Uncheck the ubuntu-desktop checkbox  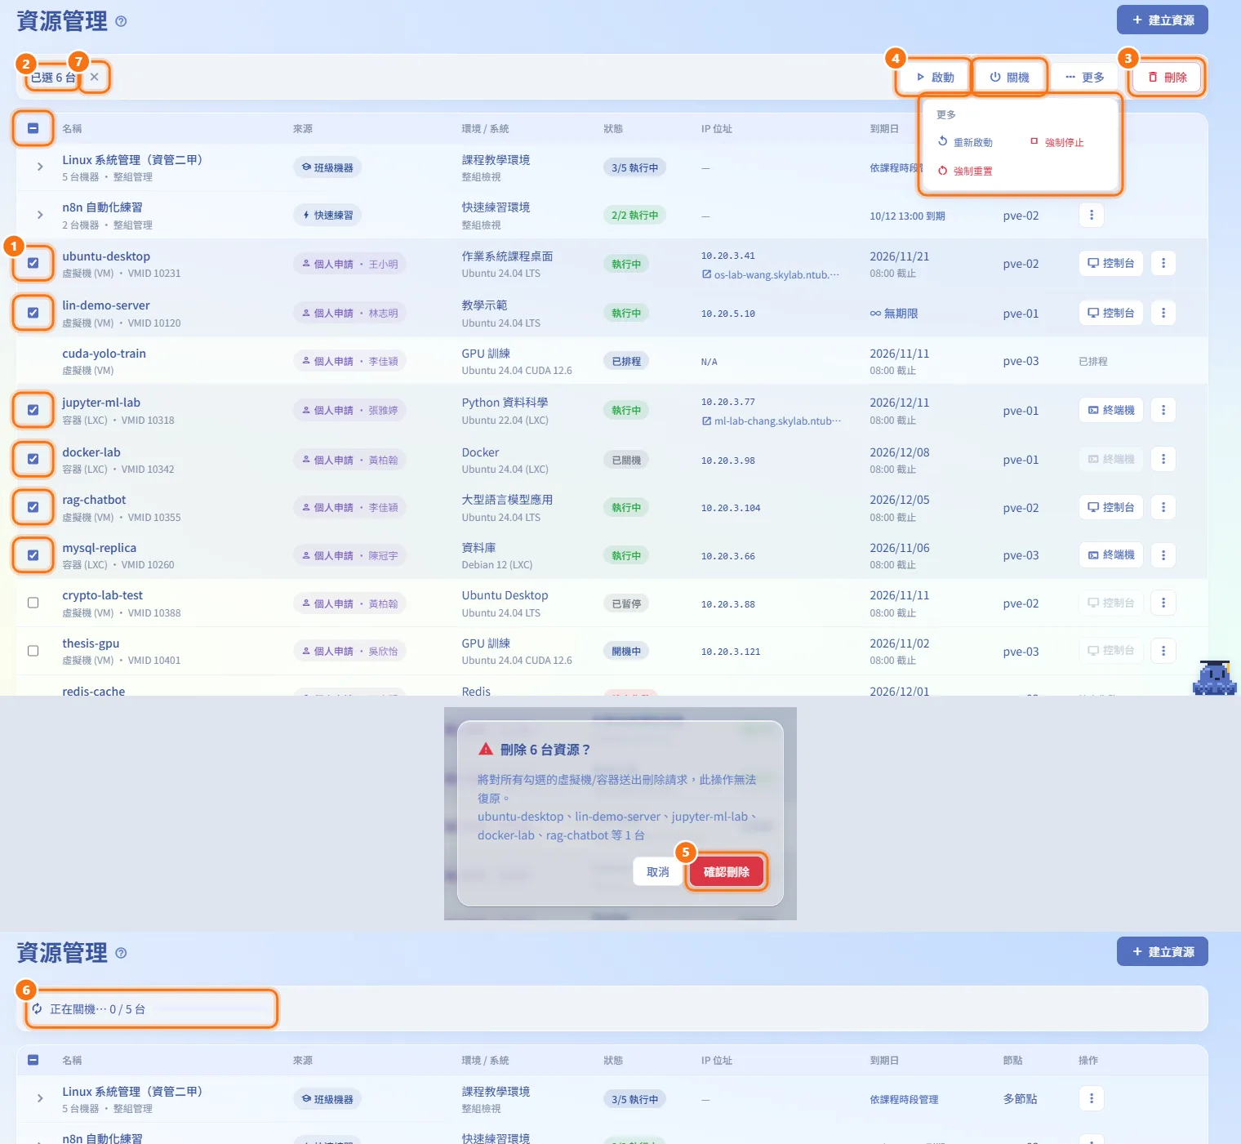tap(33, 263)
